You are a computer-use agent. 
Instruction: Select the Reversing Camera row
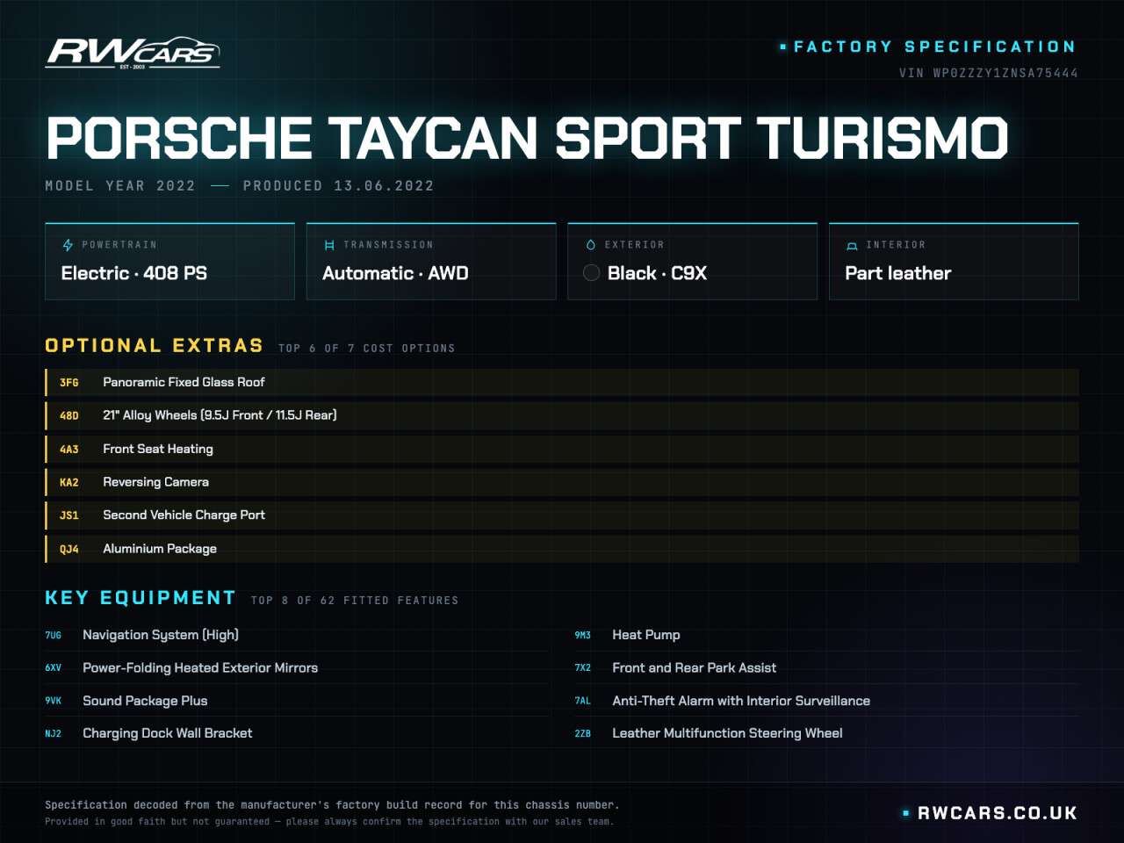click(562, 482)
